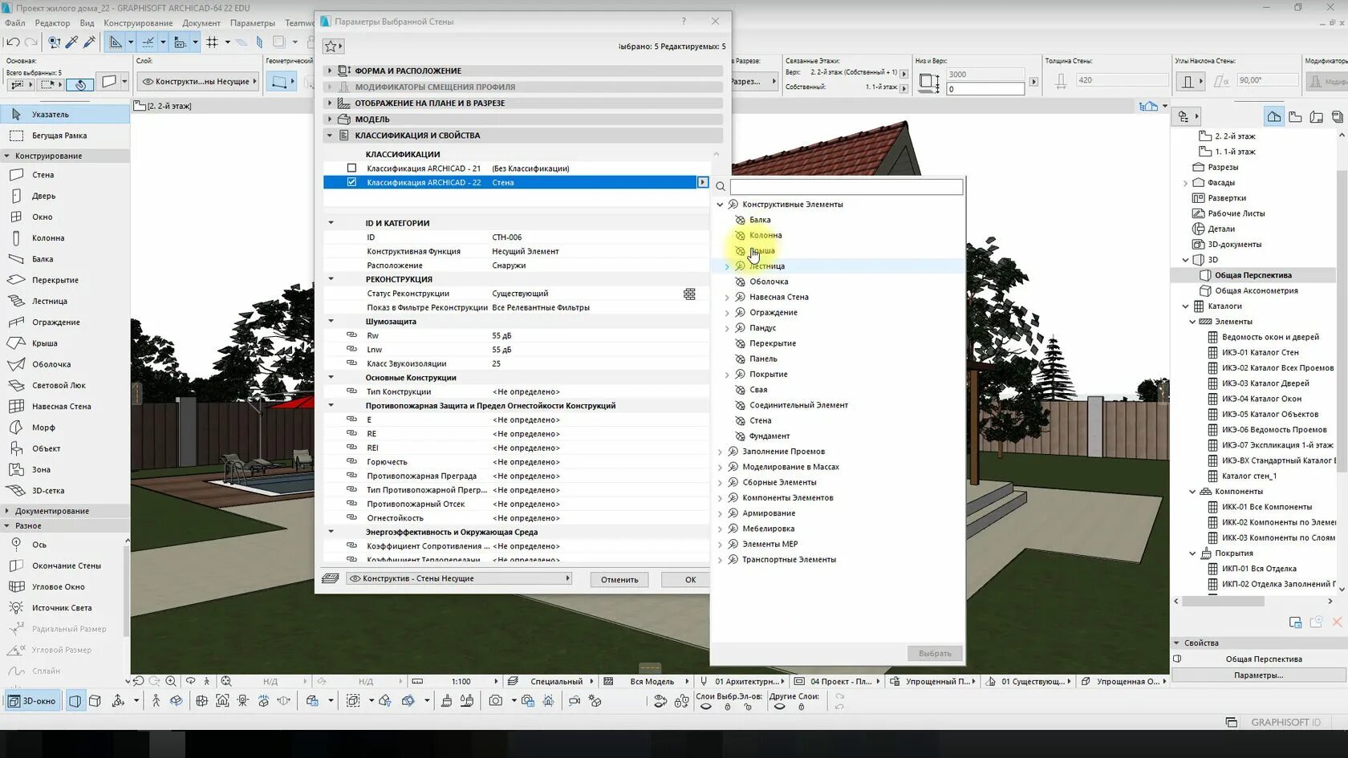Select the Ограждение (Railing) tool in toolbox
Viewport: 1348px width, 758px height.
(55, 322)
